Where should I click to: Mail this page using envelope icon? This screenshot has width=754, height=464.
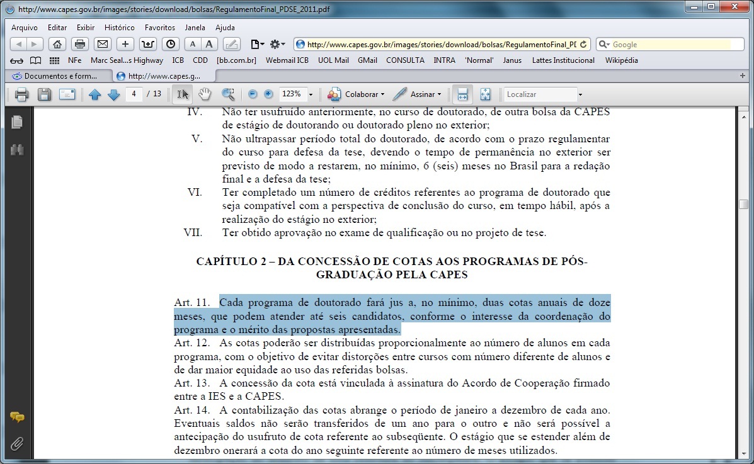(x=103, y=44)
